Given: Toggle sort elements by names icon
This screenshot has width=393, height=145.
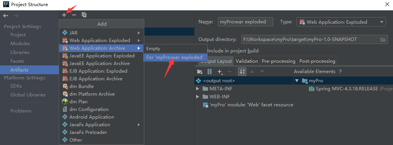Looking at the screenshot, I should 242,72.
